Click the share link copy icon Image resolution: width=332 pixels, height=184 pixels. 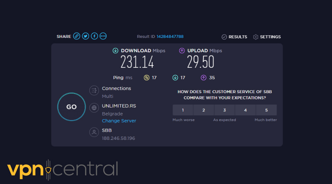(x=77, y=36)
